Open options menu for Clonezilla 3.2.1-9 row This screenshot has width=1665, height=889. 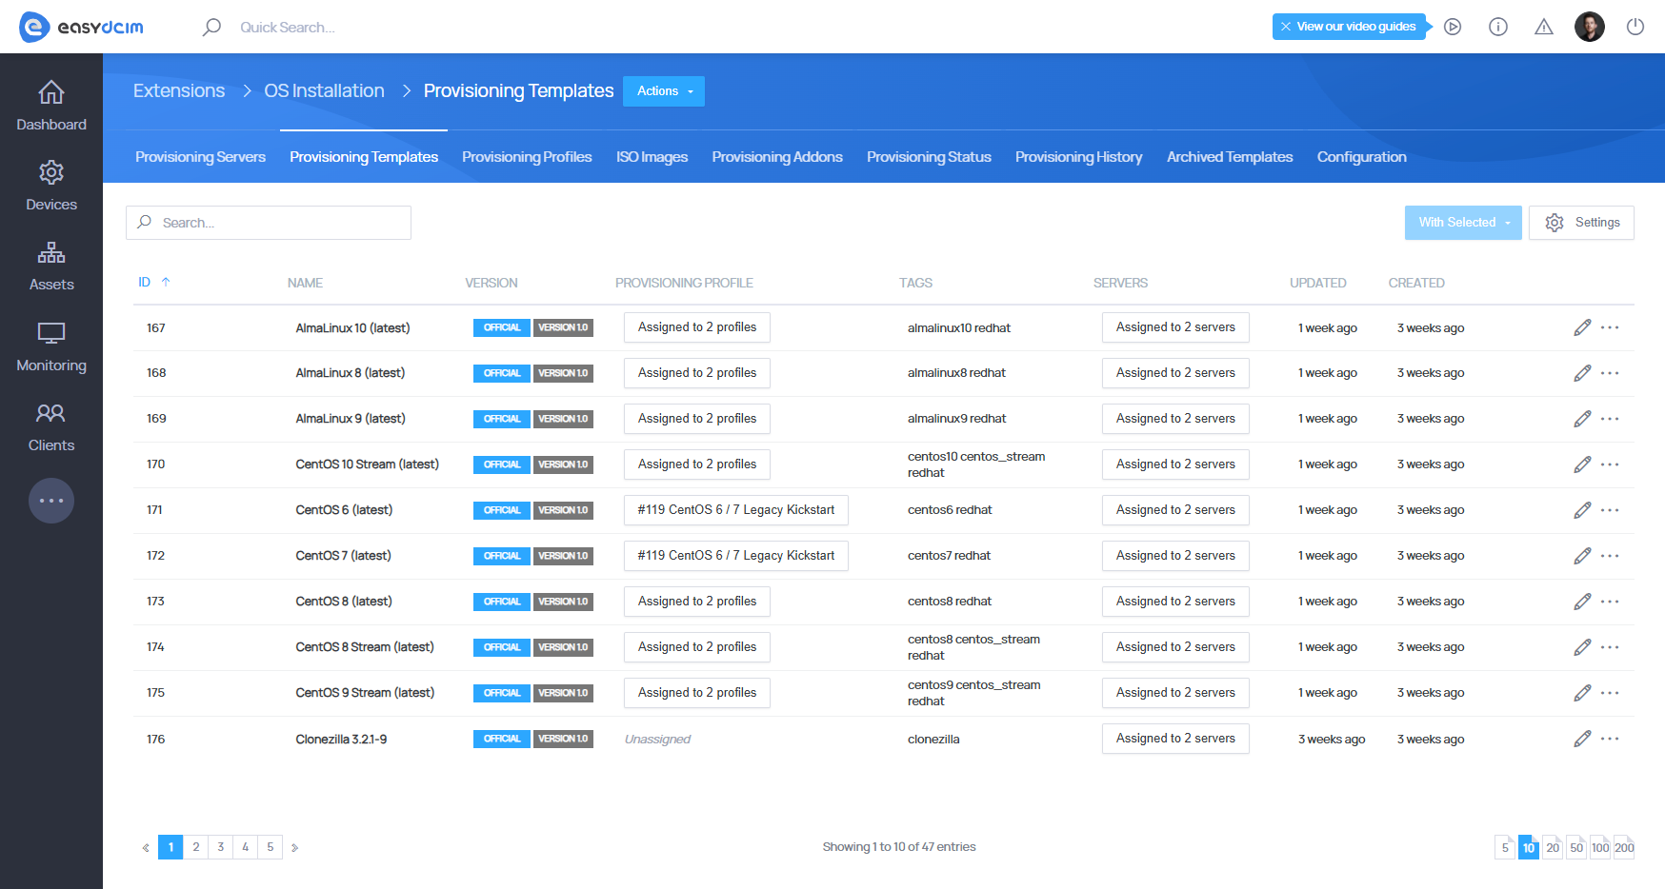(x=1611, y=738)
